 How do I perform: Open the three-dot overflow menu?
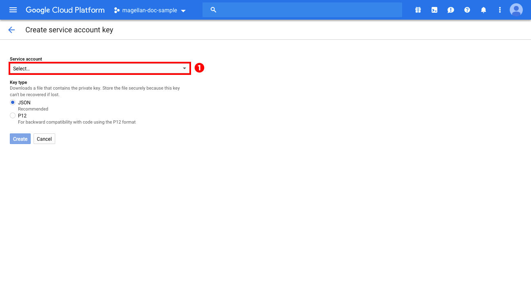pos(500,10)
